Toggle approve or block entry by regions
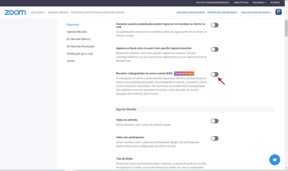Viewport: 288px width, 171px height. (x=214, y=49)
